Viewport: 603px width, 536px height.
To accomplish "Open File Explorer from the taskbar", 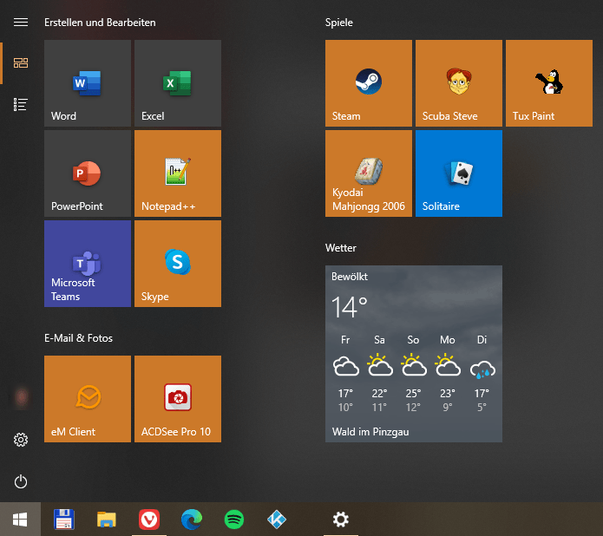I will [107, 520].
